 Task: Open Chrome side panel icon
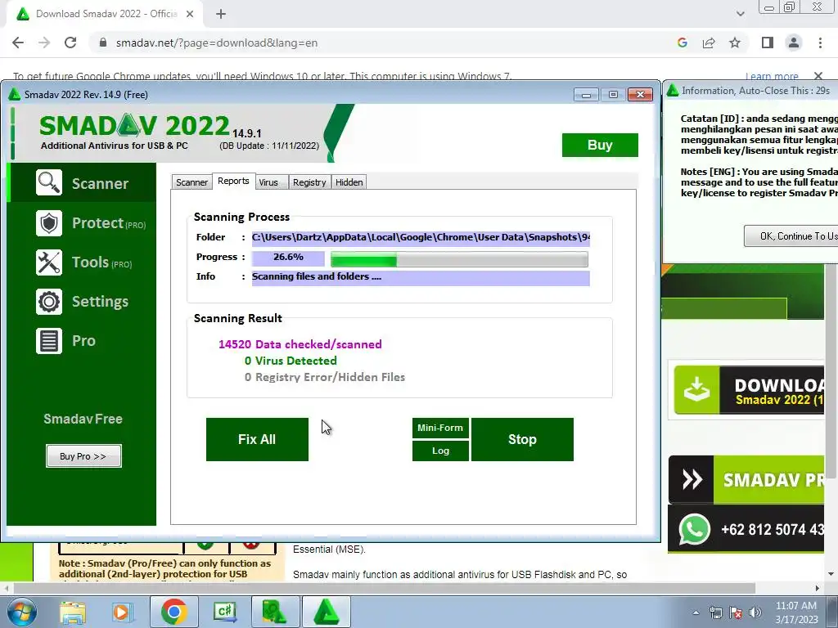[x=768, y=43]
